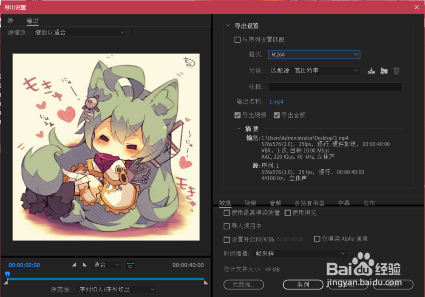Check import into project option
The width and height of the screenshot is (425, 297).
coord(227,226)
